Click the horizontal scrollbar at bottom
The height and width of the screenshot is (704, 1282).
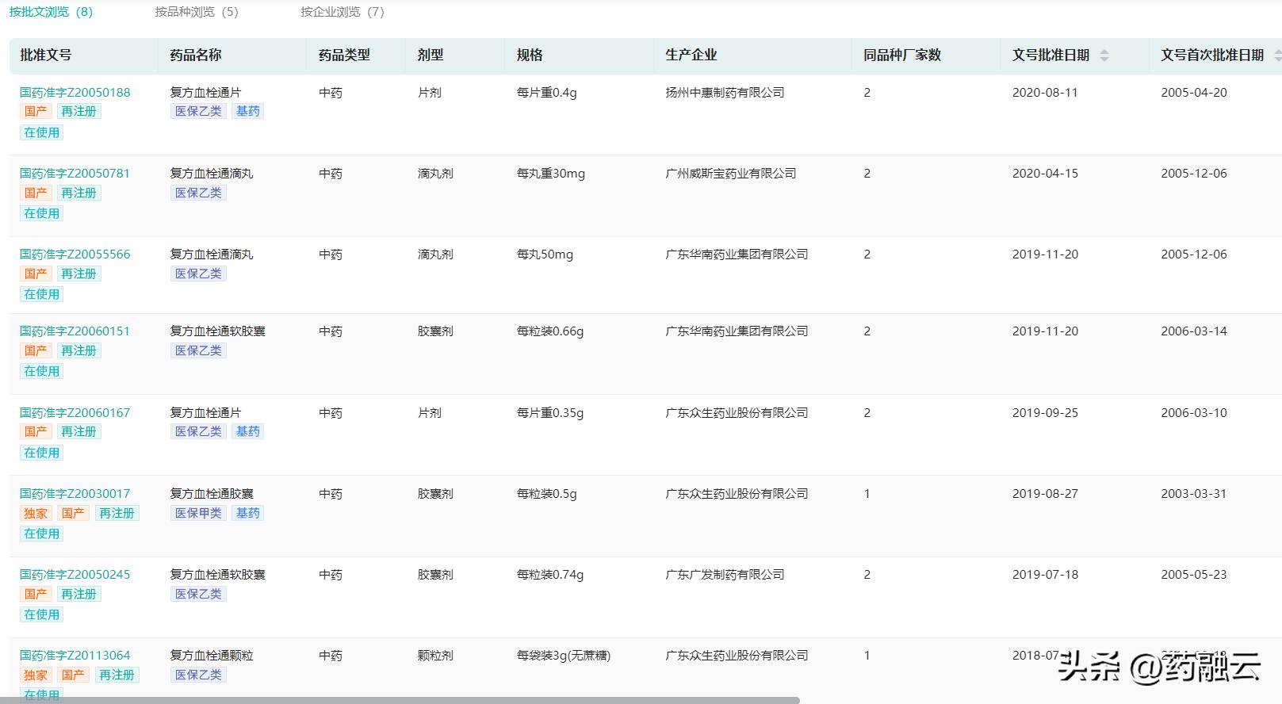point(400,700)
